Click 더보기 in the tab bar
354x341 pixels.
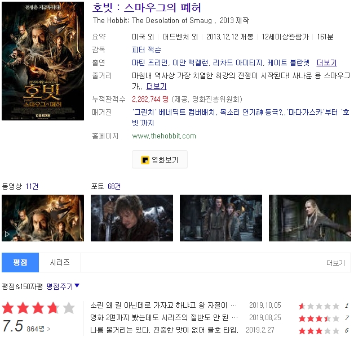[336, 263]
